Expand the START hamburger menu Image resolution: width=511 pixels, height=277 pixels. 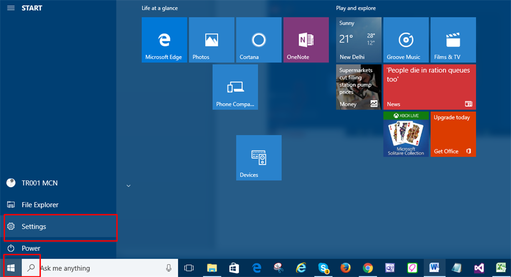(10, 8)
